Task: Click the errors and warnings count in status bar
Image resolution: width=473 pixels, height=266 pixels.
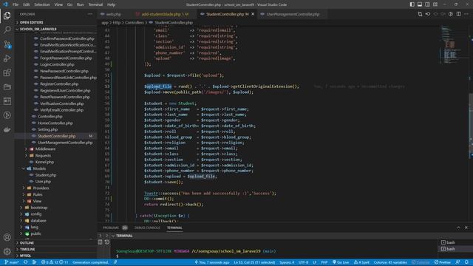Action: click(55, 262)
